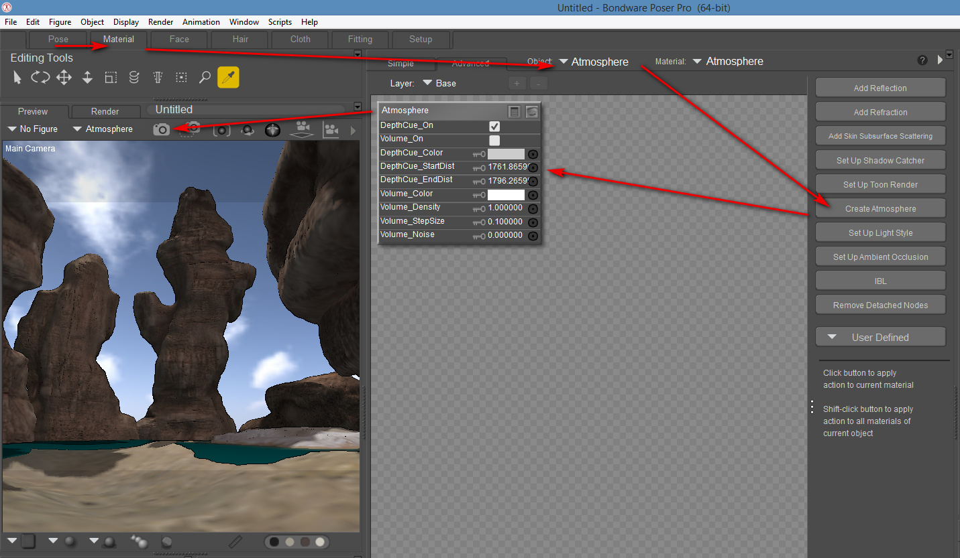Open the No Figure dropdown
The height and width of the screenshot is (558, 960).
[33, 129]
